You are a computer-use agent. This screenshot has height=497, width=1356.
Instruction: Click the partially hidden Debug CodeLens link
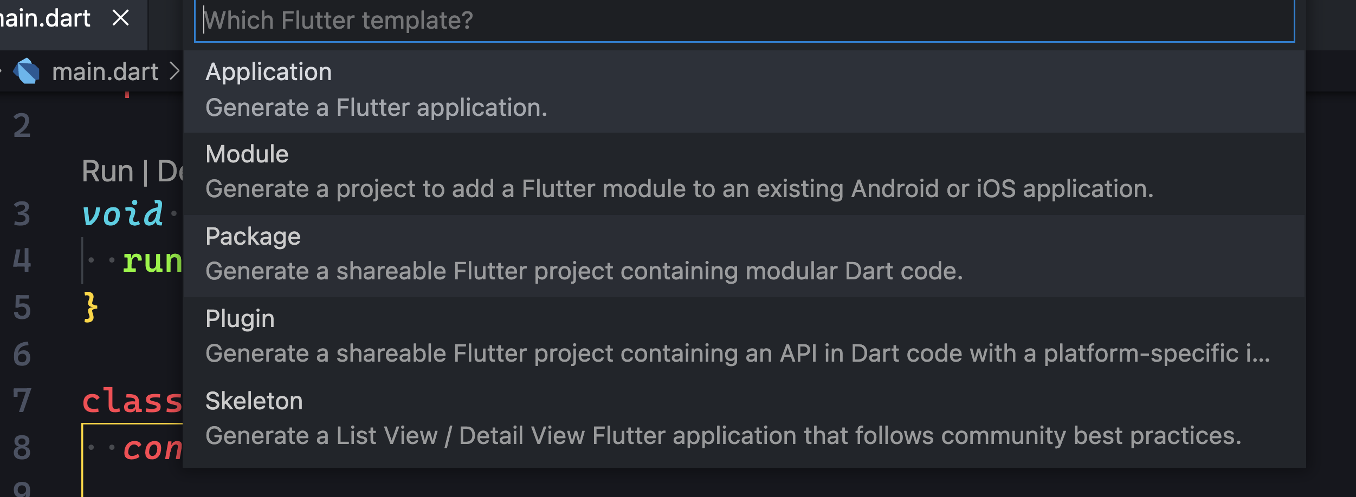pyautogui.click(x=170, y=172)
